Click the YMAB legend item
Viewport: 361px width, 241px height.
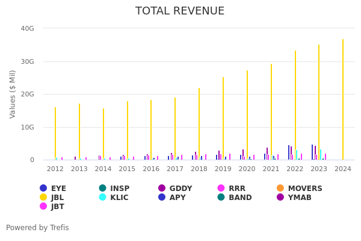point(294,198)
